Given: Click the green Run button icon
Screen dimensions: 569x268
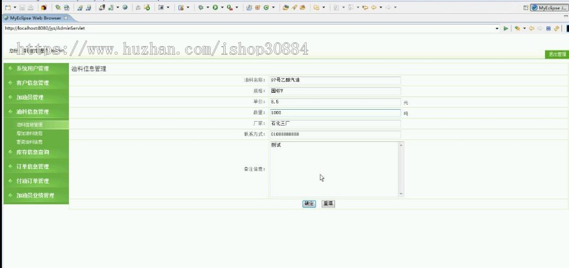Looking at the screenshot, I should pos(215,7).
